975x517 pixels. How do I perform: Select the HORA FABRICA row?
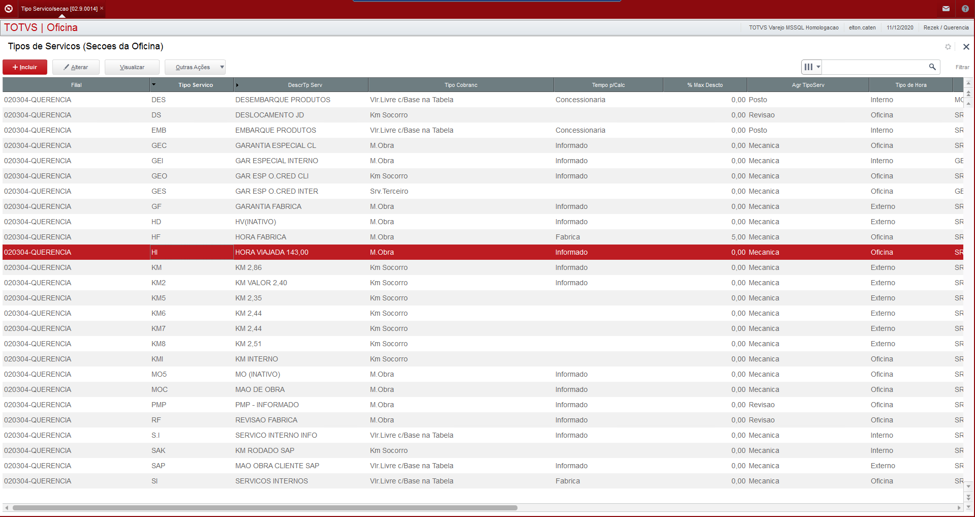click(x=483, y=237)
